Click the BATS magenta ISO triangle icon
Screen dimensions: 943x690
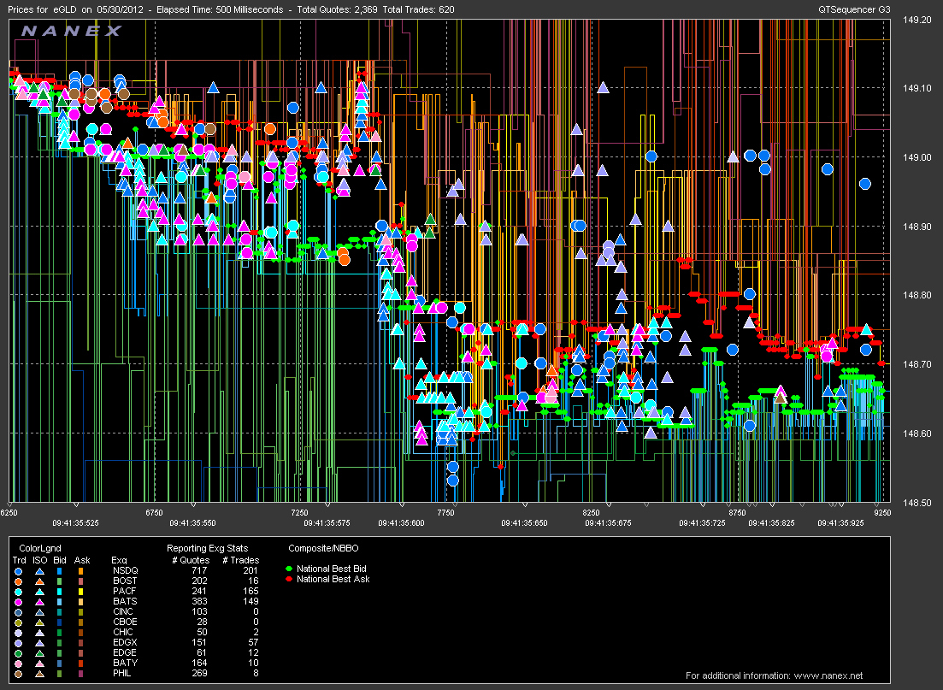[39, 602]
